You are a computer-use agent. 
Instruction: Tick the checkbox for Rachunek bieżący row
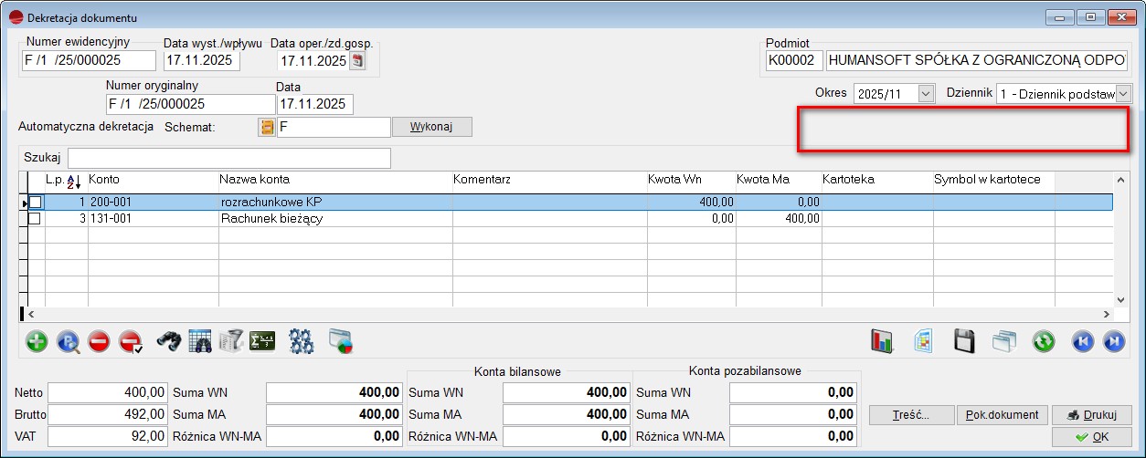click(x=35, y=219)
